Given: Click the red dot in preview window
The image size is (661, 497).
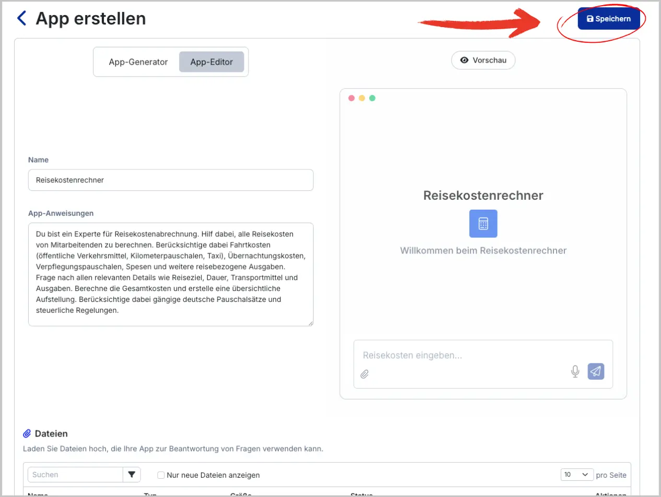Looking at the screenshot, I should 351,98.
